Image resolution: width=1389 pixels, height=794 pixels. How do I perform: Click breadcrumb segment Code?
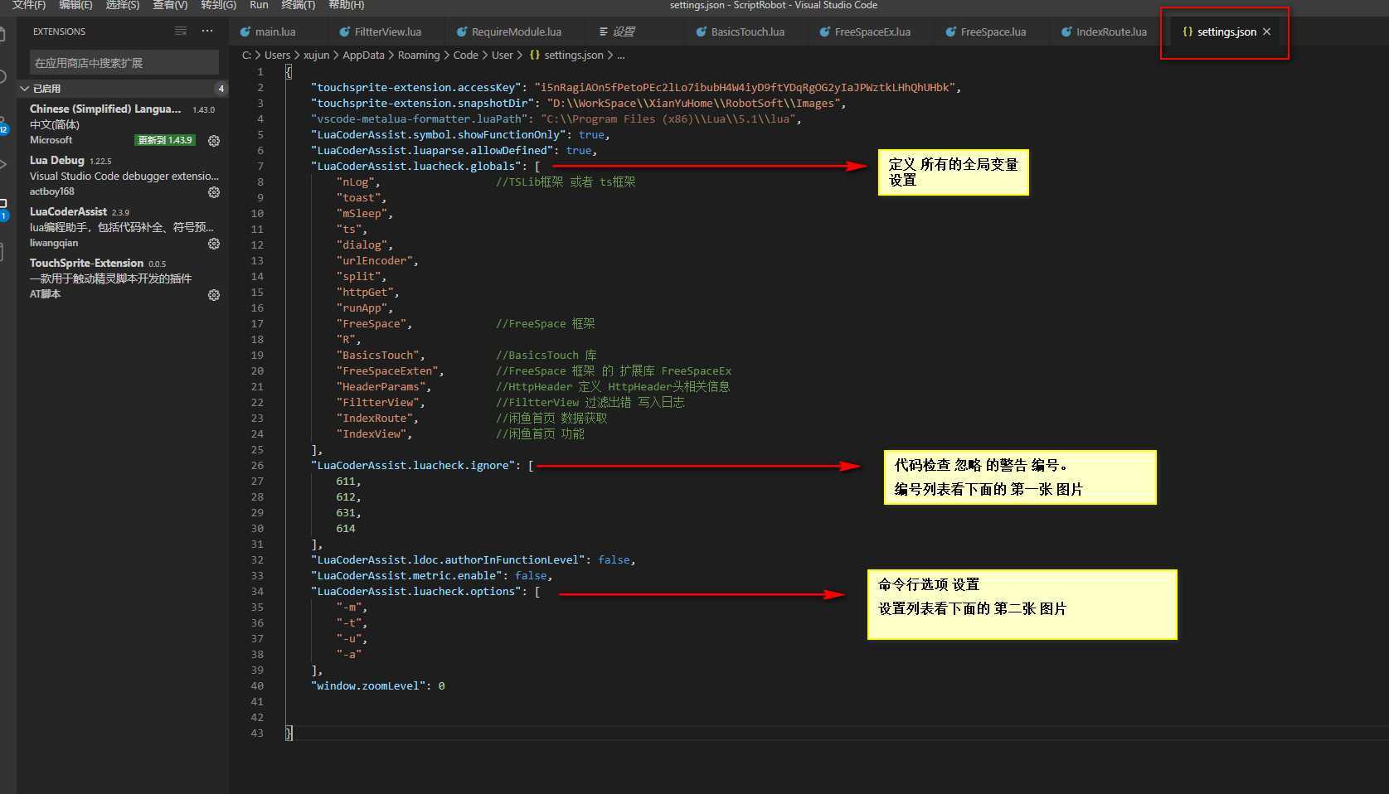pyautogui.click(x=465, y=55)
